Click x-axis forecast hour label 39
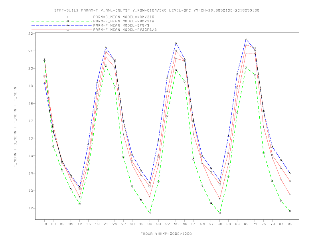Image resolution: width=316 pixels, height=244 pixels. pyautogui.click(x=158, y=224)
